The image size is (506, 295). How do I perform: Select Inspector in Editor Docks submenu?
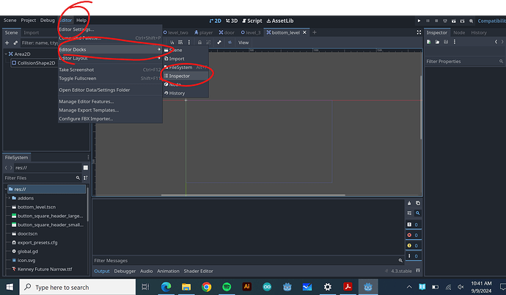click(x=186, y=76)
